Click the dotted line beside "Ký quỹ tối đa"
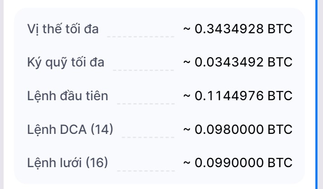Image resolution: width=323 pixels, height=189 pixels. (x=144, y=69)
